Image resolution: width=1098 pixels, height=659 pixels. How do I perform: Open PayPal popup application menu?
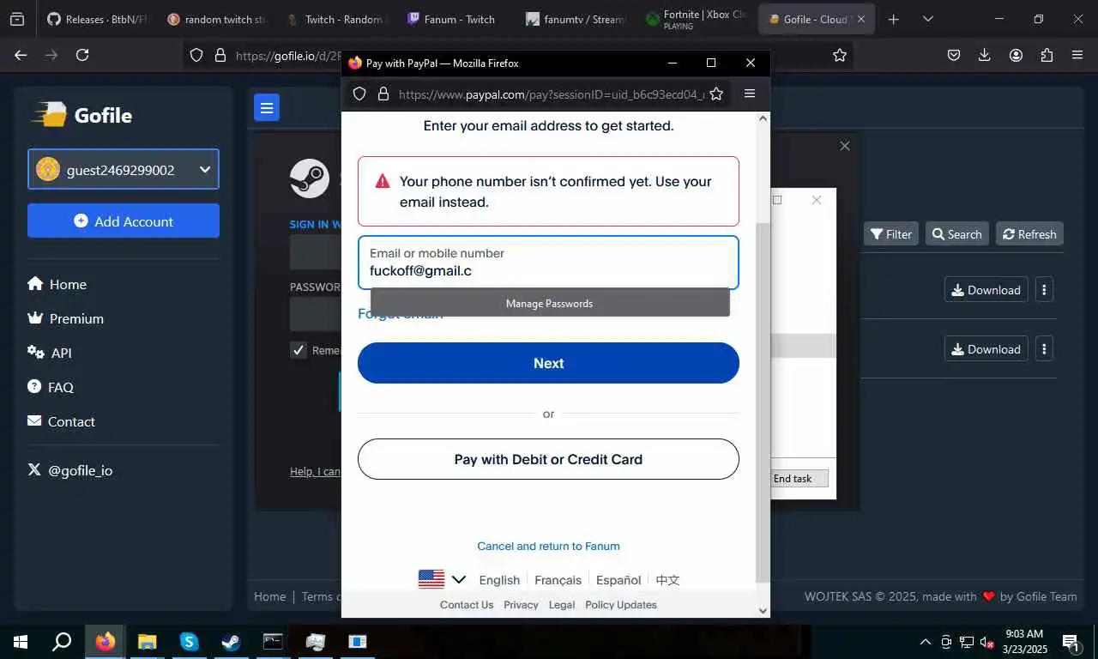pyautogui.click(x=750, y=94)
